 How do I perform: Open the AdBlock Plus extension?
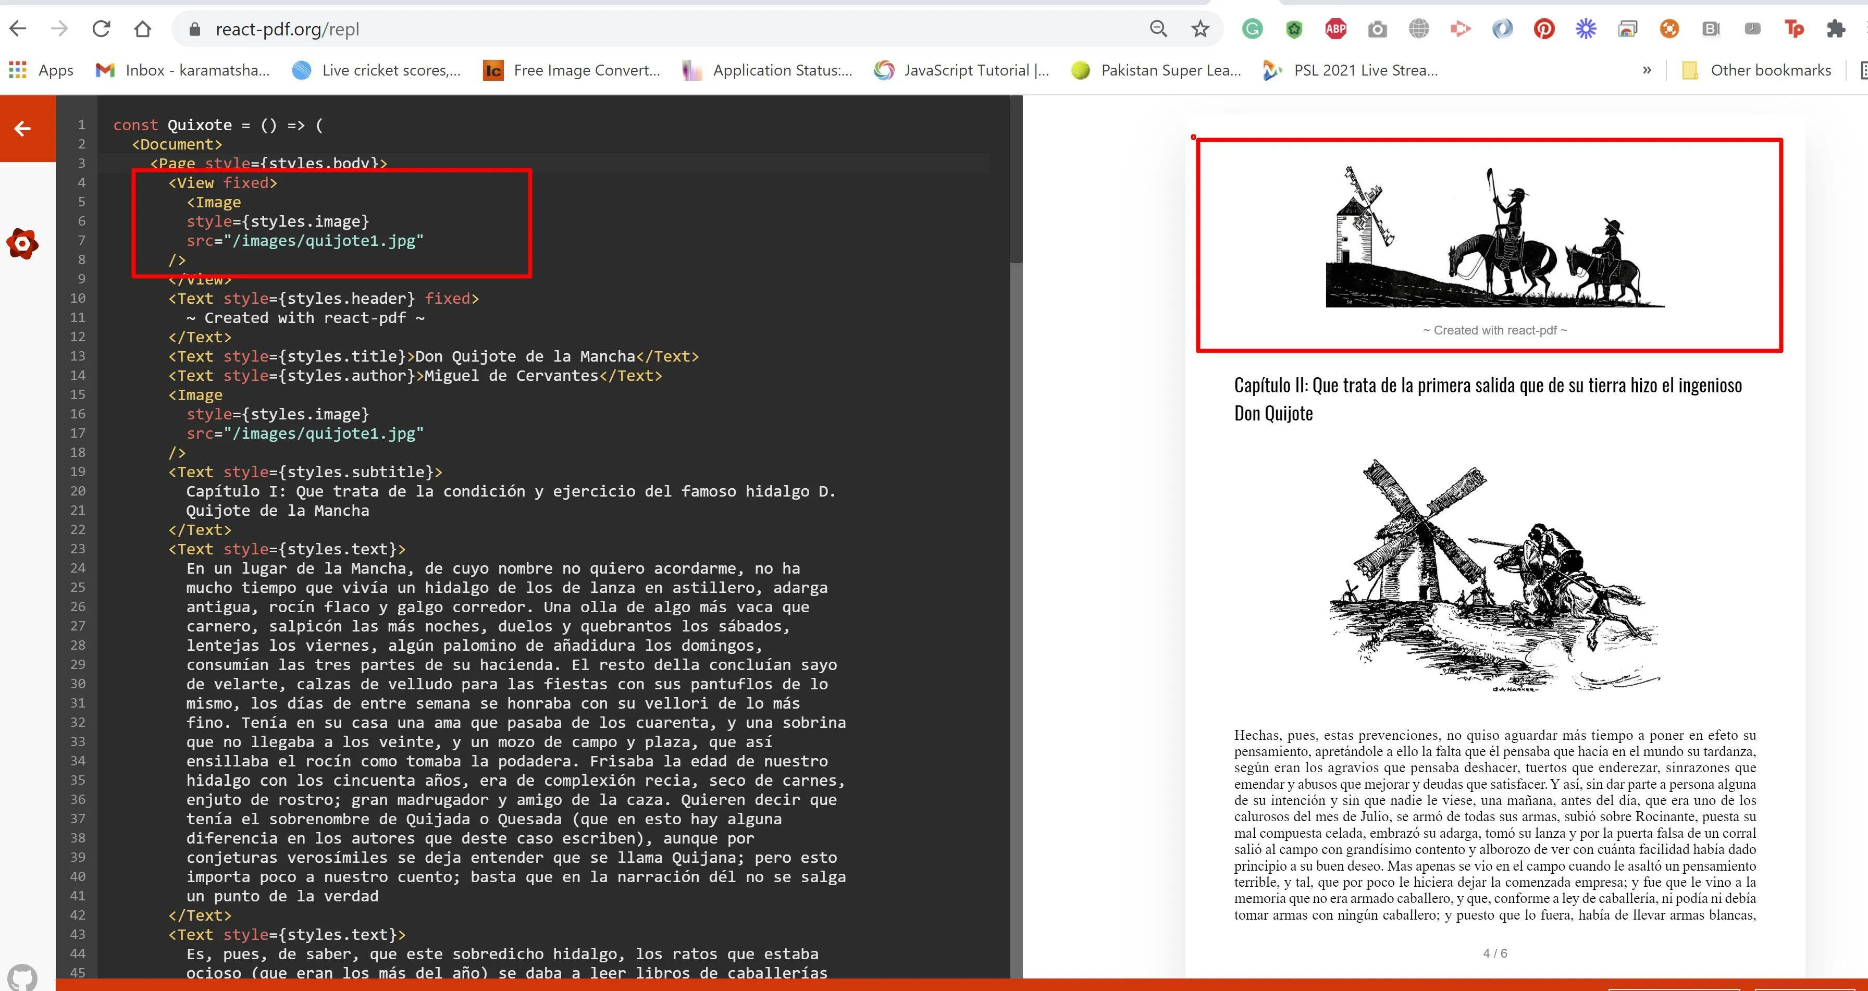[1335, 29]
